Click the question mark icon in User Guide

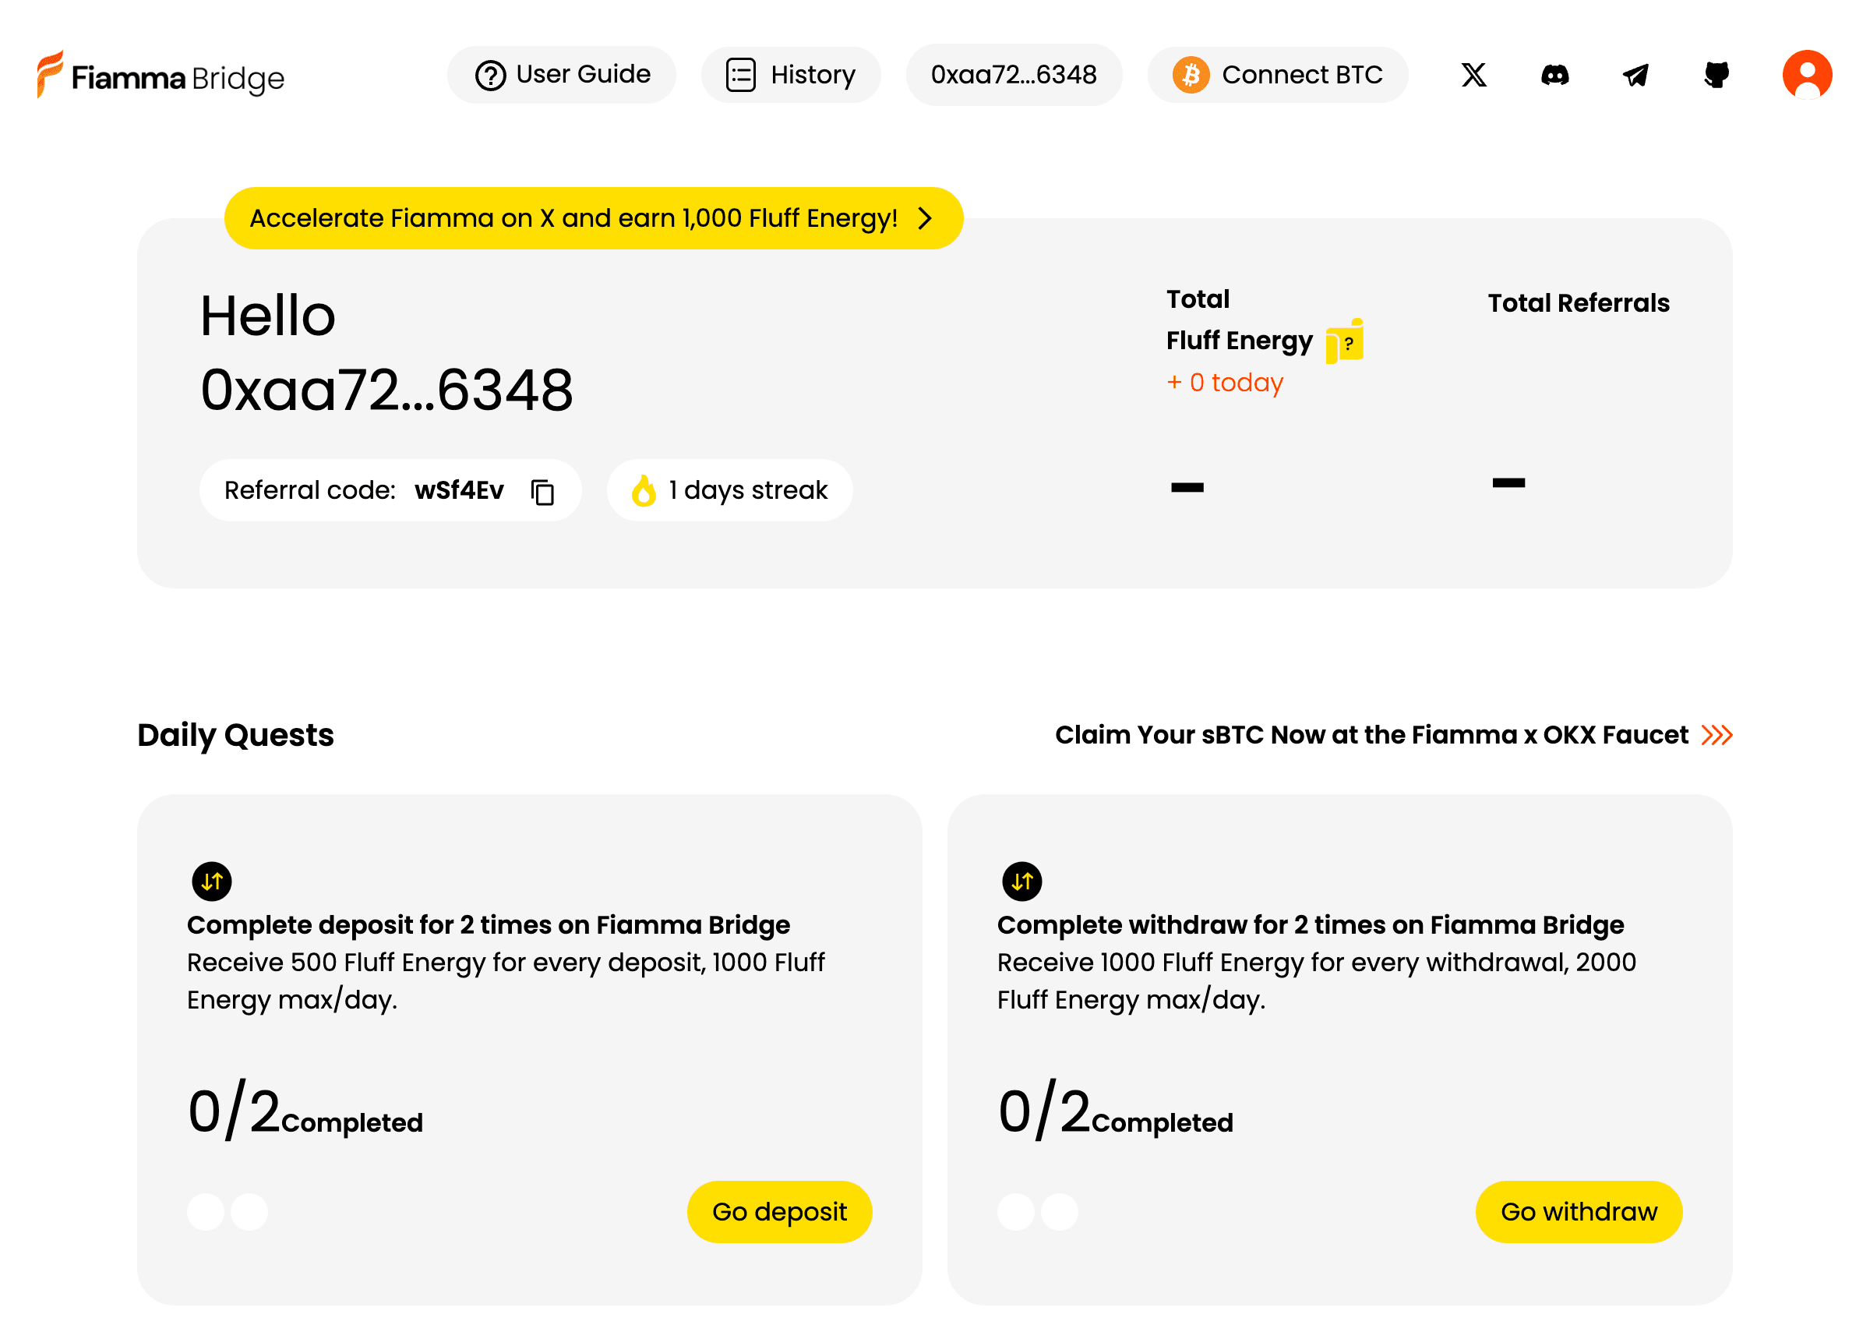click(x=491, y=76)
